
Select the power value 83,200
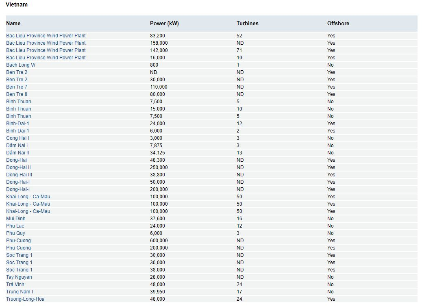point(157,35)
